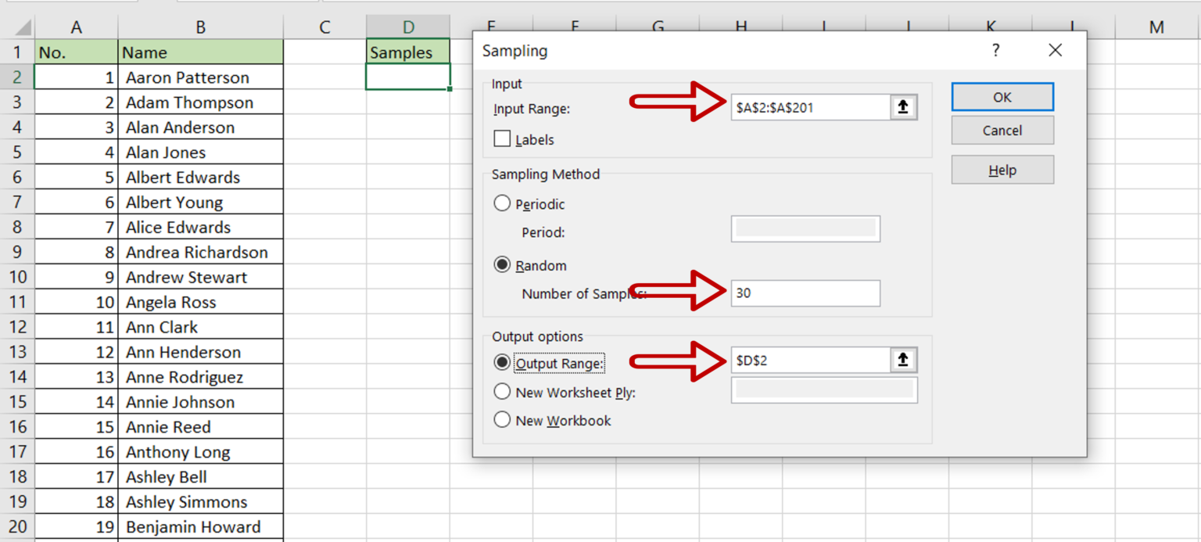1201x542 pixels.
Task: Click cell 'Adam Thompson'
Action: pyautogui.click(x=201, y=102)
